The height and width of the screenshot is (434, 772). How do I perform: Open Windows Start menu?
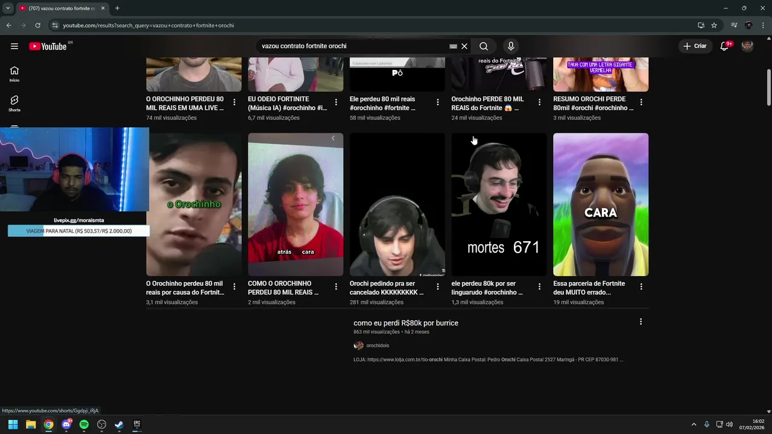pyautogui.click(x=13, y=424)
